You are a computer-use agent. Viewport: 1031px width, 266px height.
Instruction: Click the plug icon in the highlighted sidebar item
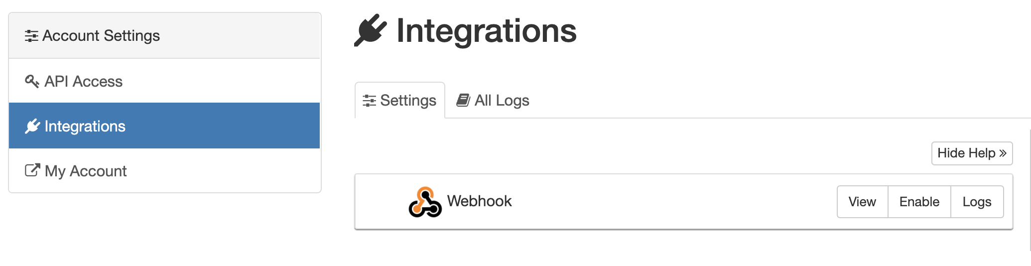(32, 127)
